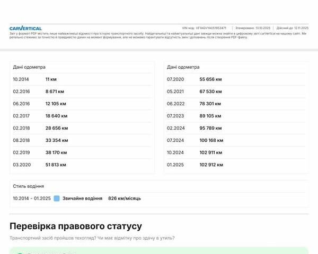Select the date 06.2022

[175, 104]
